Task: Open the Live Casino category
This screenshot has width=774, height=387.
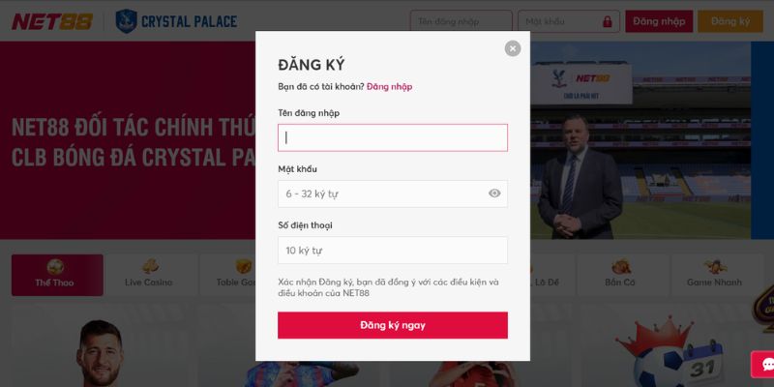Action: pyautogui.click(x=149, y=275)
